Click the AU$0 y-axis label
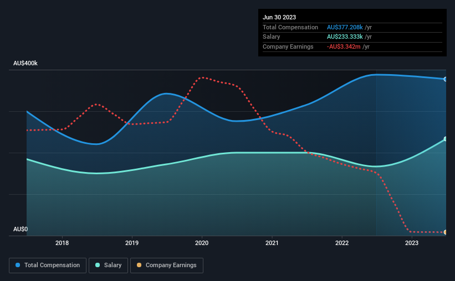The image size is (455, 281). pyautogui.click(x=21, y=229)
